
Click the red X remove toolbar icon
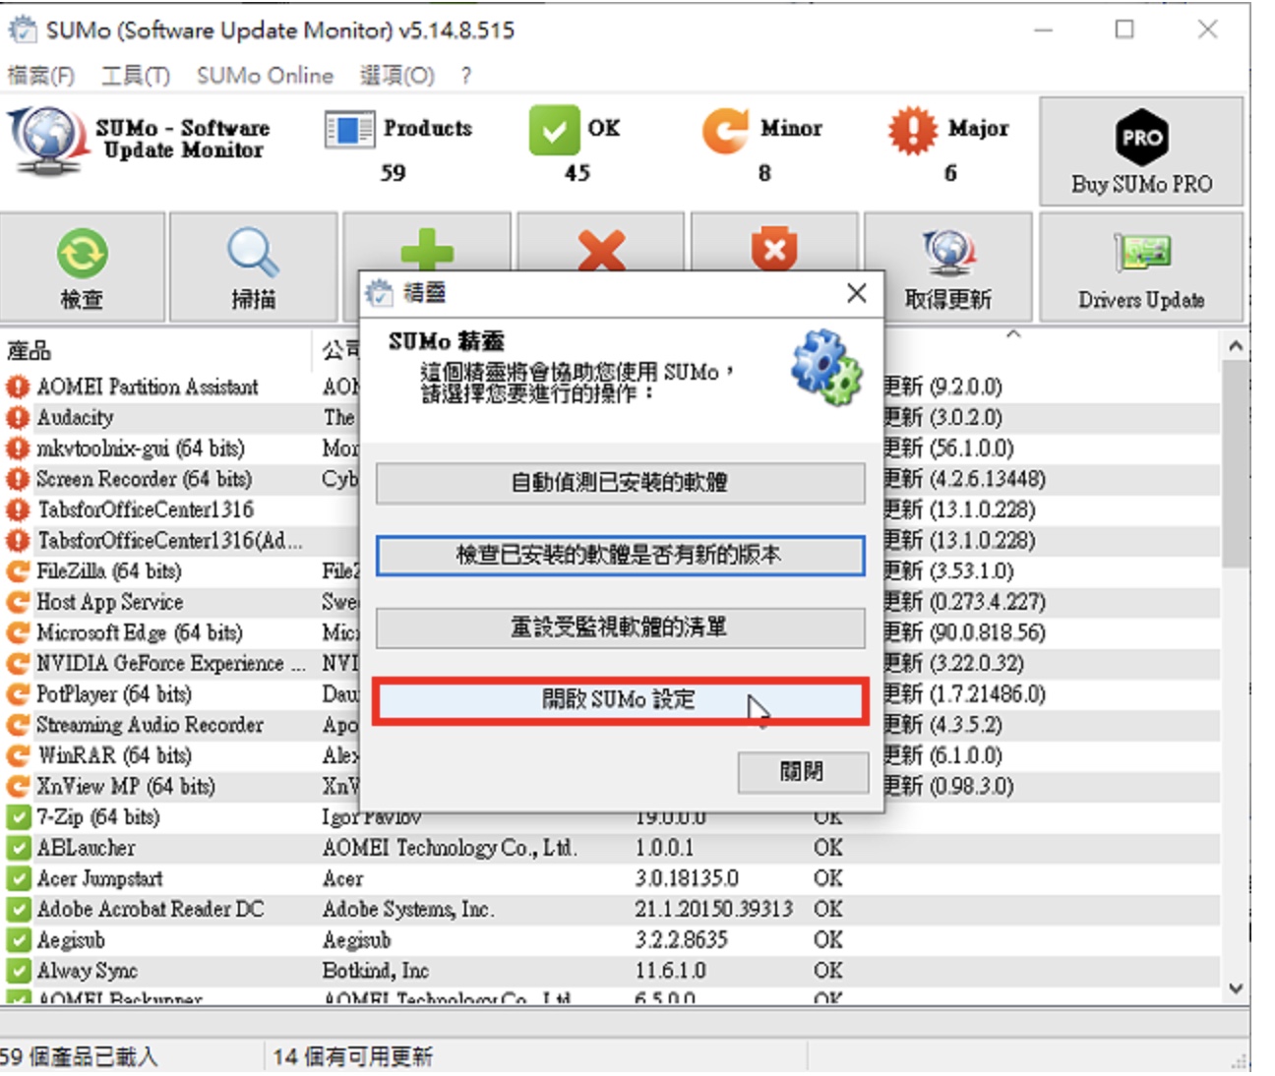(601, 249)
